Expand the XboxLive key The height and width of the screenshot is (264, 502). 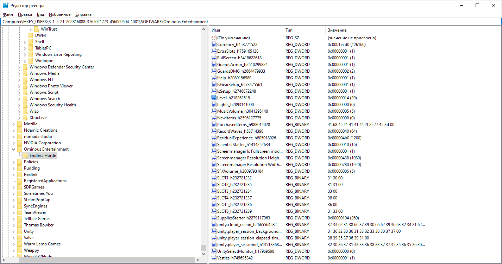(19, 118)
